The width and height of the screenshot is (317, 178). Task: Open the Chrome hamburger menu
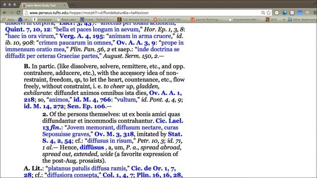click(x=315, y=13)
